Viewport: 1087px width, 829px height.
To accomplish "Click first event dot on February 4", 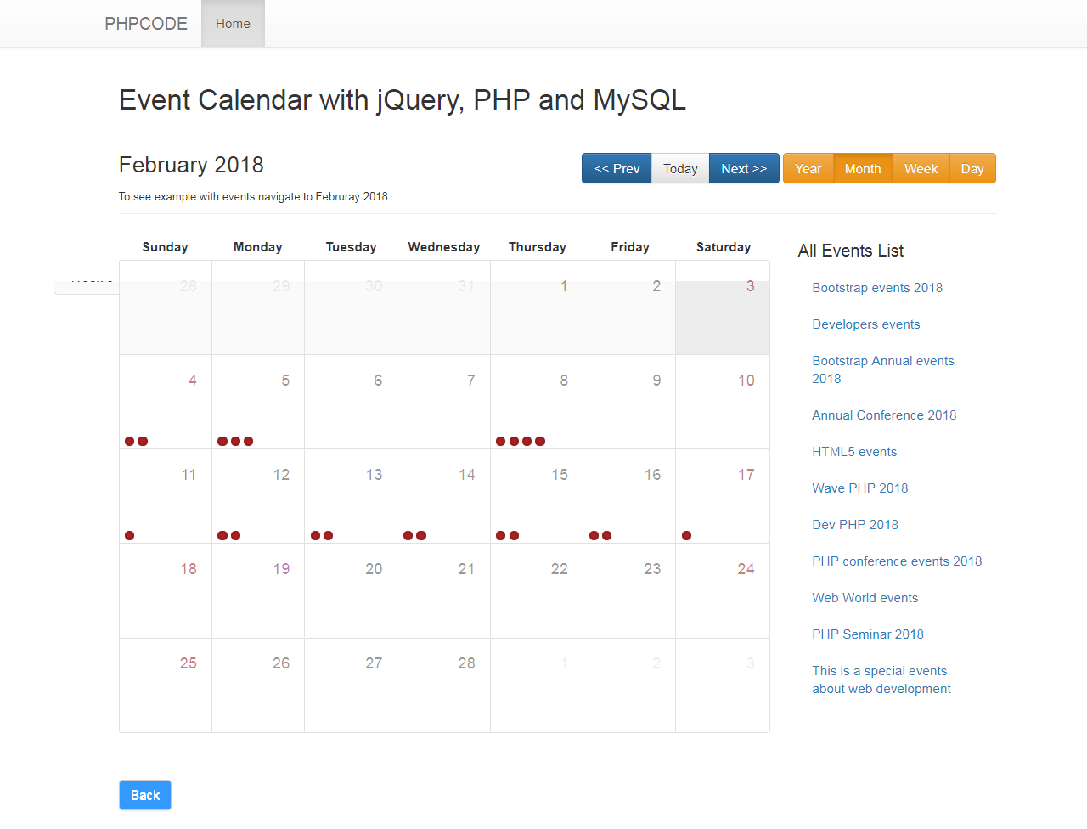I will tap(130, 441).
